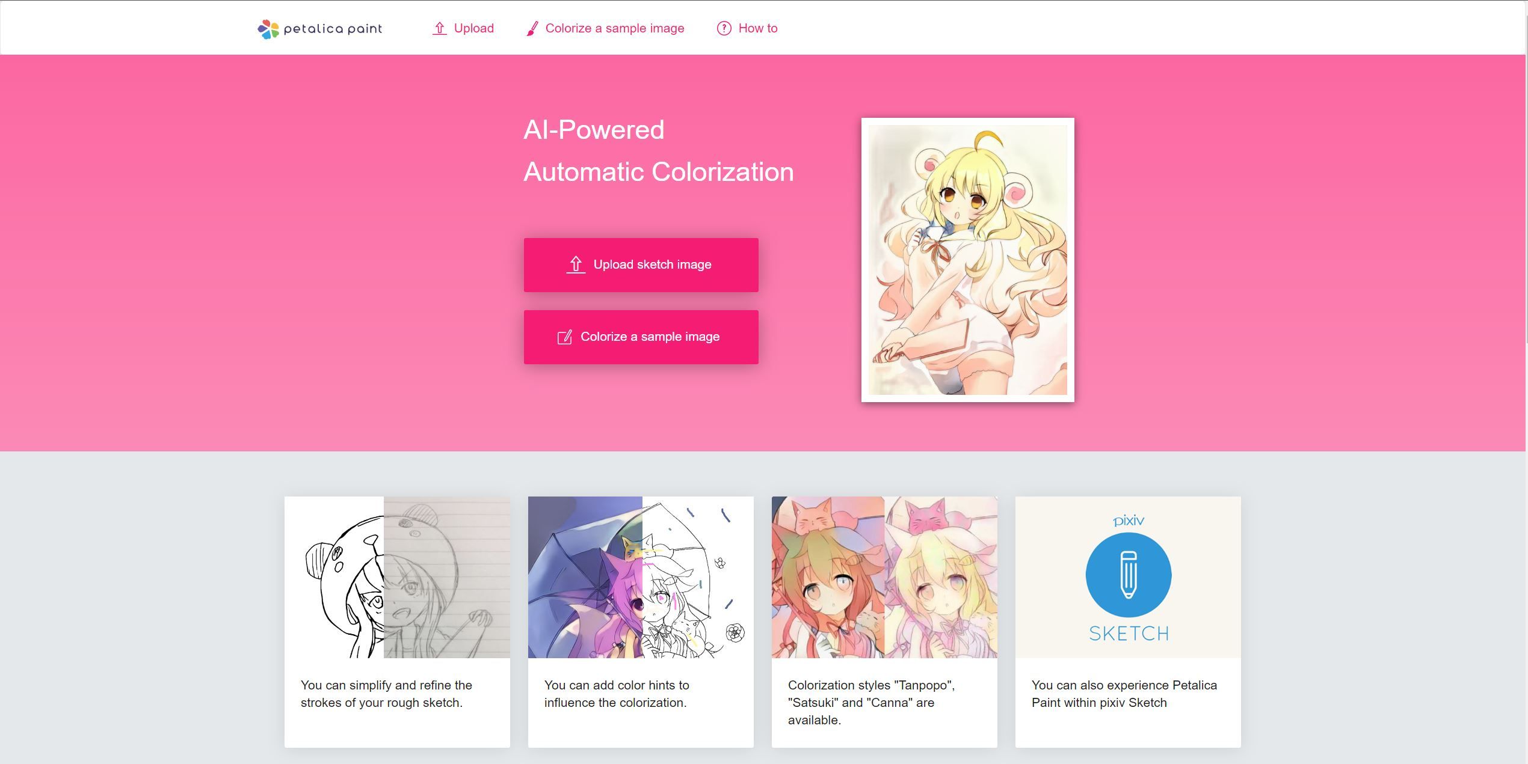Click the colorized blonde girl hero image
Image resolution: width=1528 pixels, height=764 pixels.
[967, 260]
